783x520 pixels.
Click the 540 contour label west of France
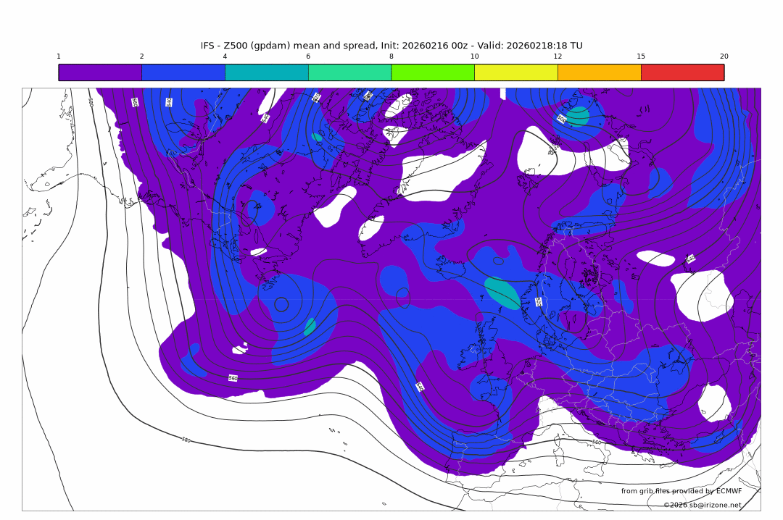420,387
